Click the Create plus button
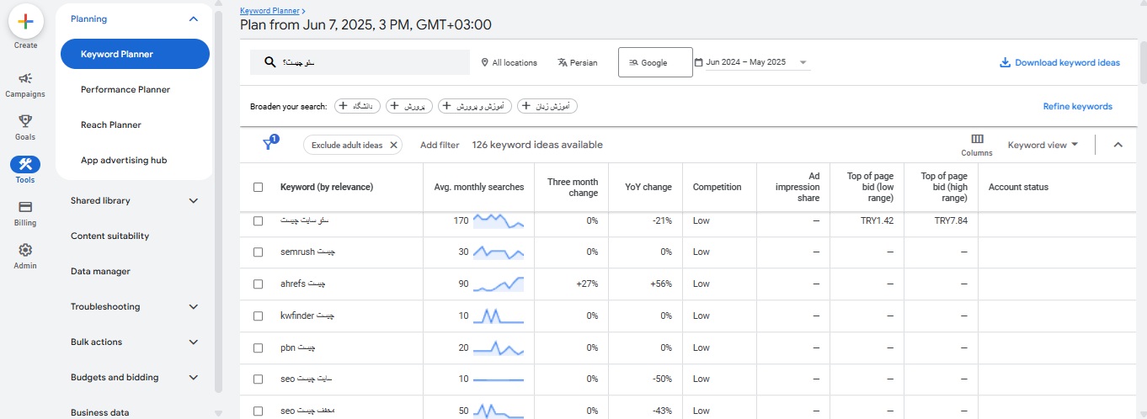Screen dimensions: 1147x419 point(25,23)
